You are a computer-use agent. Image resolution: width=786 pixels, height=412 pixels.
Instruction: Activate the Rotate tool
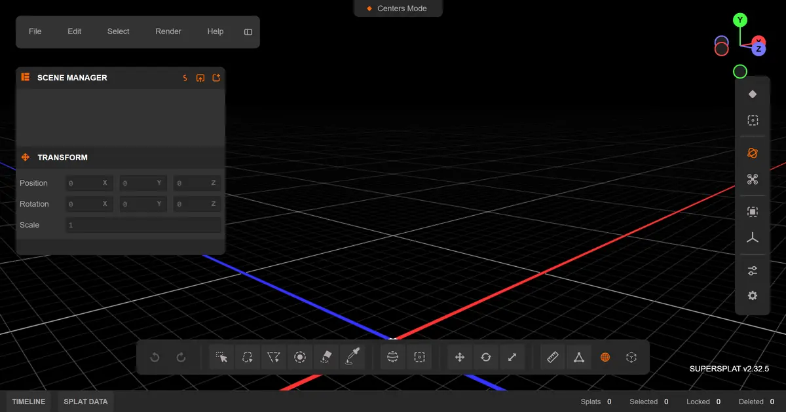click(486, 357)
